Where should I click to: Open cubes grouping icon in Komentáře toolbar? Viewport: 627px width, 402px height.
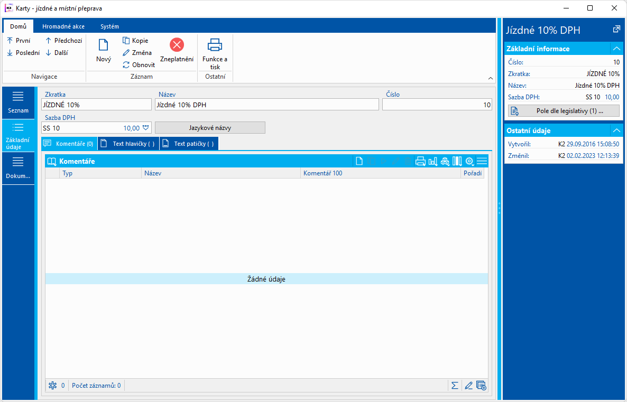click(x=445, y=161)
